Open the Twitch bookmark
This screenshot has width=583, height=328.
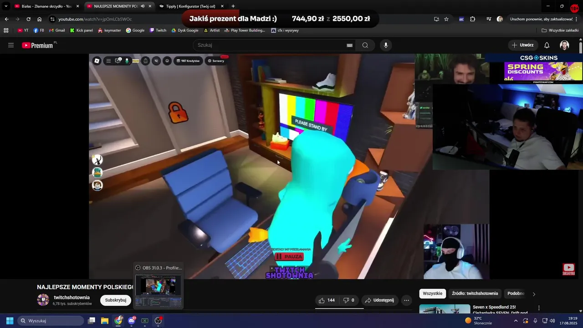(158, 31)
